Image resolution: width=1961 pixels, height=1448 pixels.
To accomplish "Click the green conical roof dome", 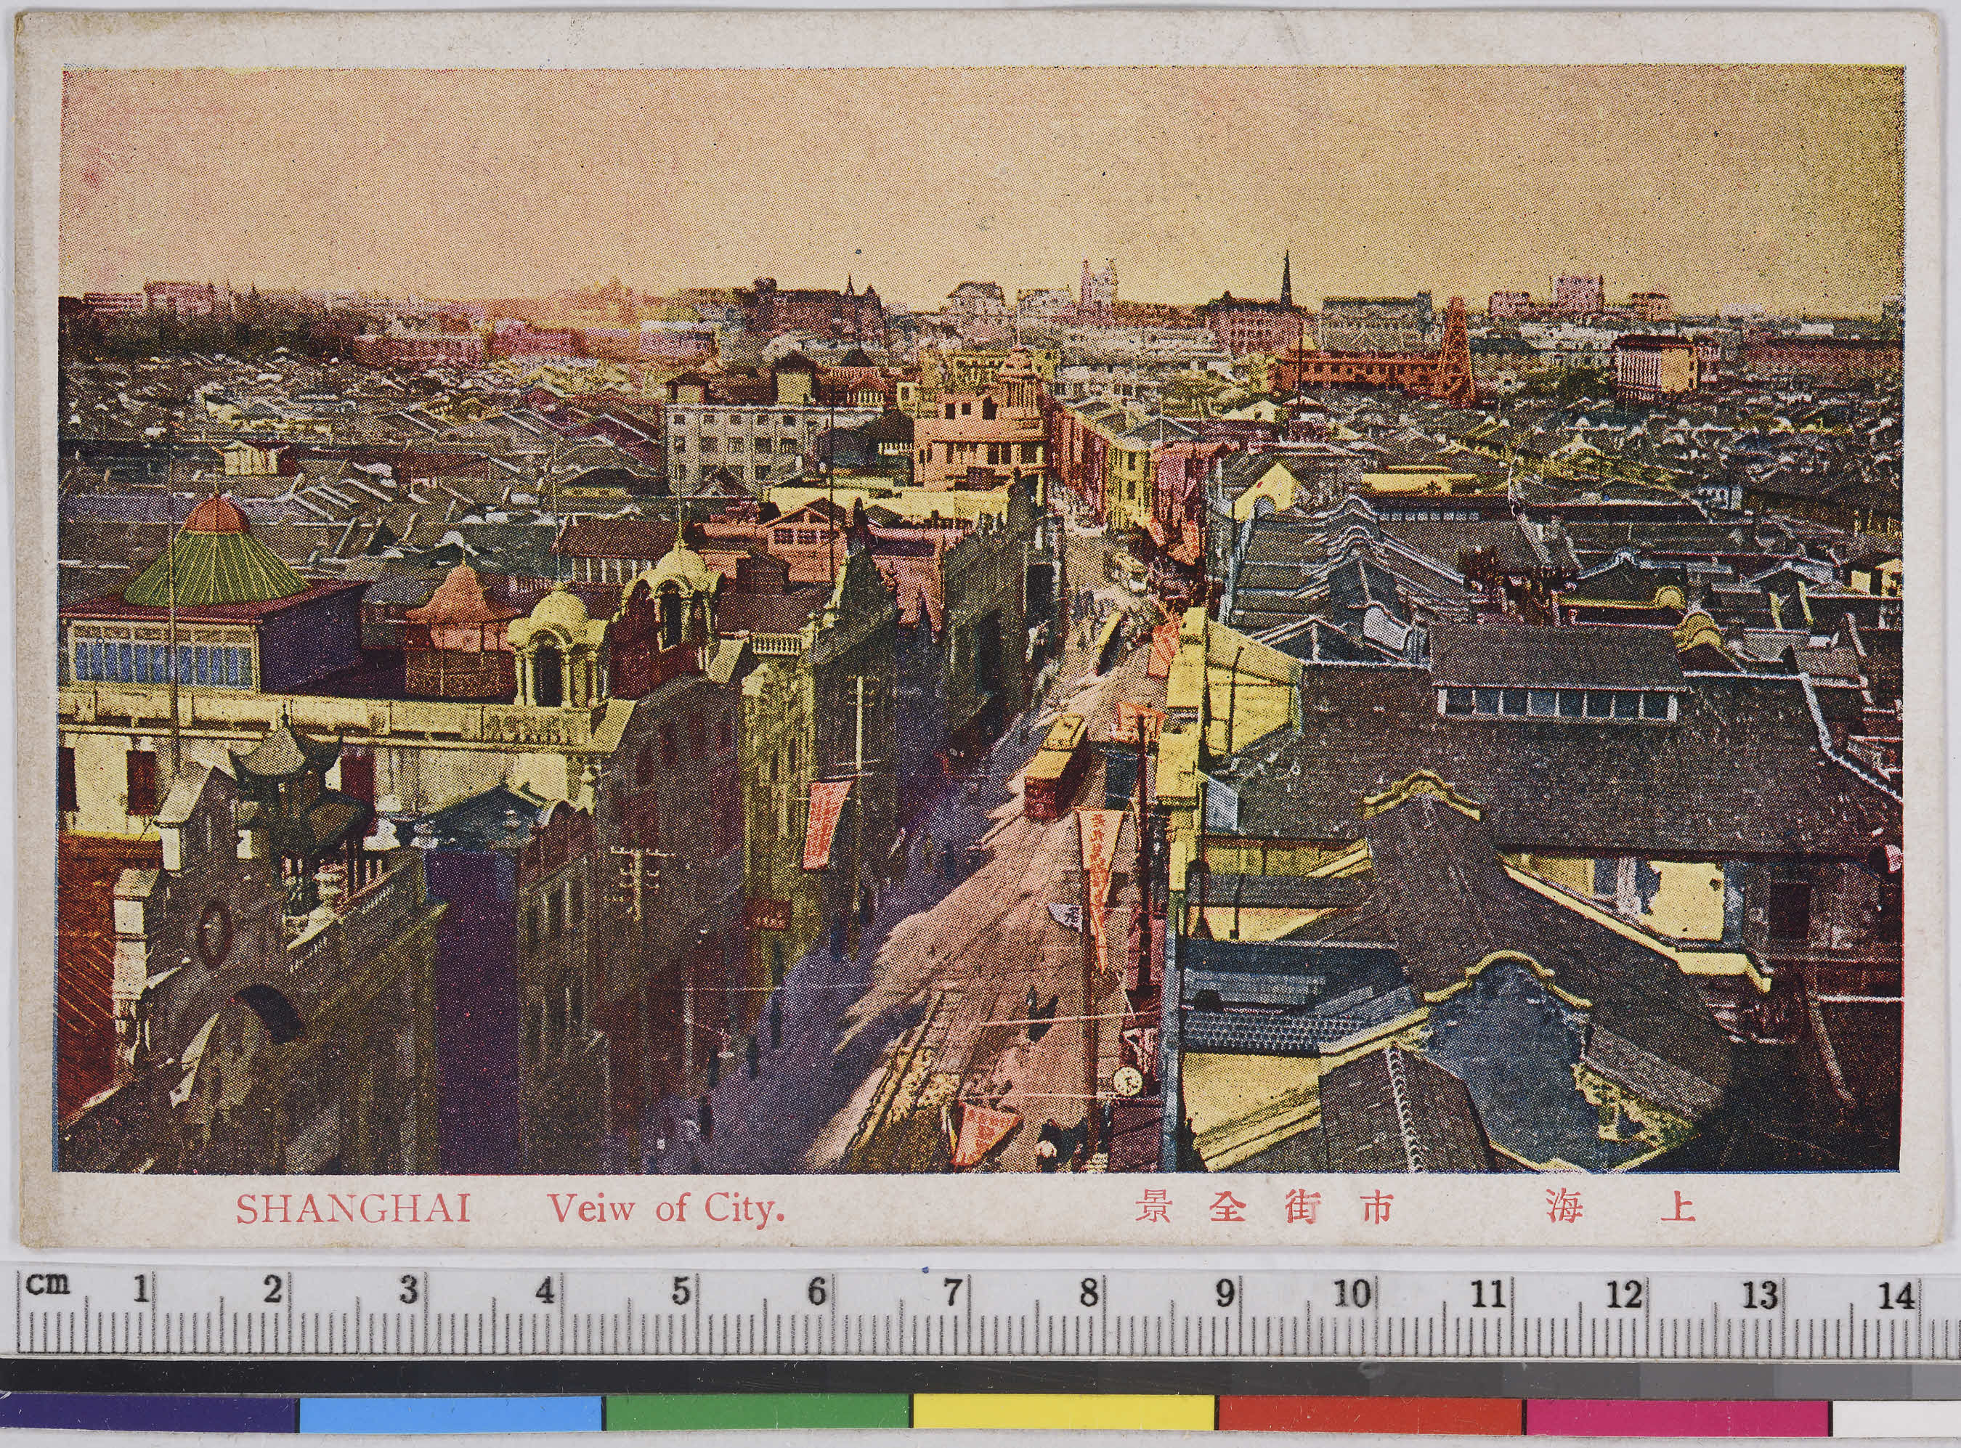I will [216, 552].
